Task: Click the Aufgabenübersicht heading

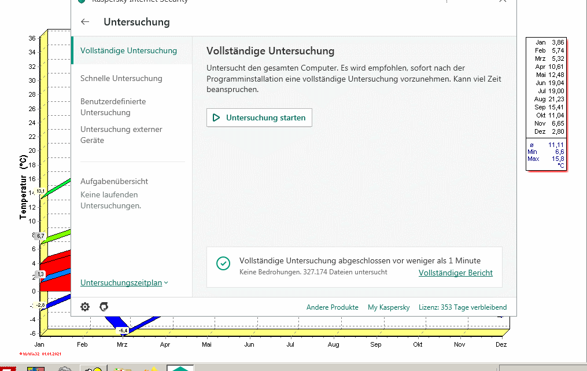Action: [x=114, y=181]
